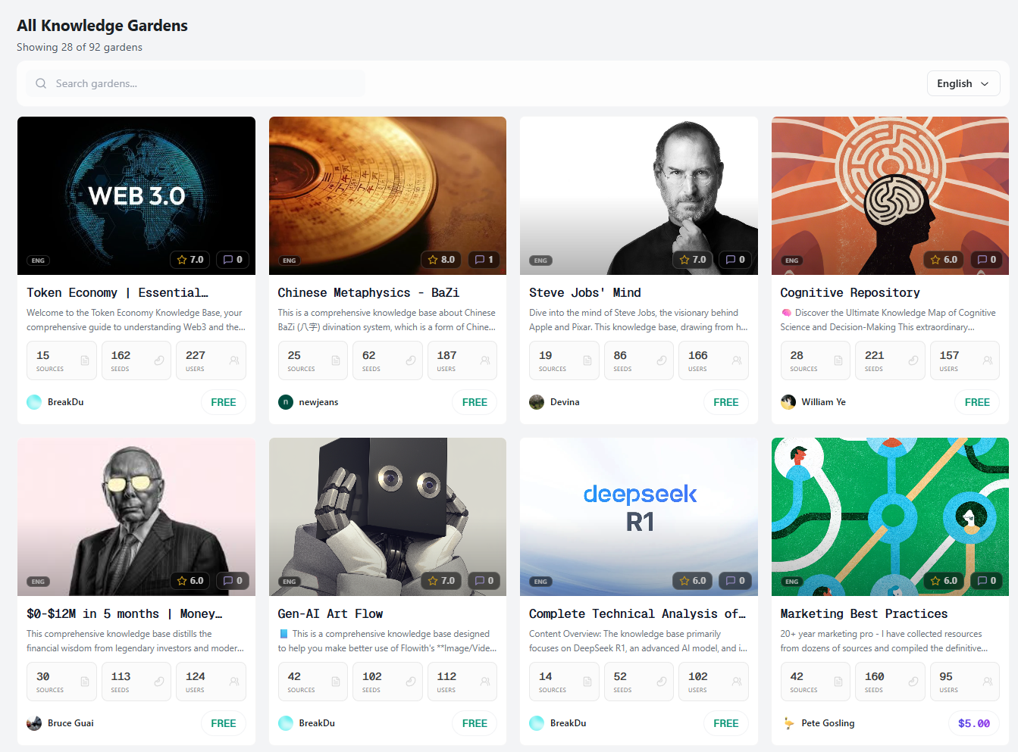Click the star rating on Steve Jobs' Mind

click(693, 260)
